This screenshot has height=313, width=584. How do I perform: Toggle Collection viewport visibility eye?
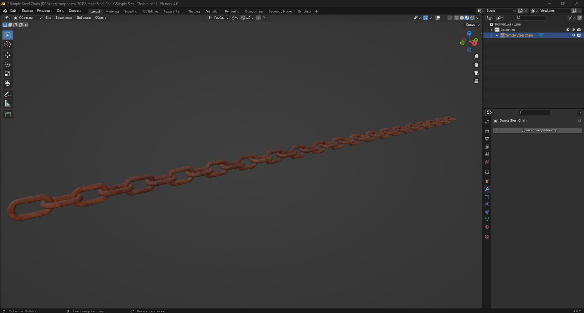[x=573, y=30]
